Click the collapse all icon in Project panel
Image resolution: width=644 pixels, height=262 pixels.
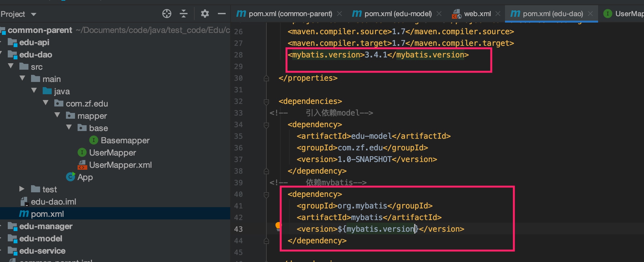point(184,14)
